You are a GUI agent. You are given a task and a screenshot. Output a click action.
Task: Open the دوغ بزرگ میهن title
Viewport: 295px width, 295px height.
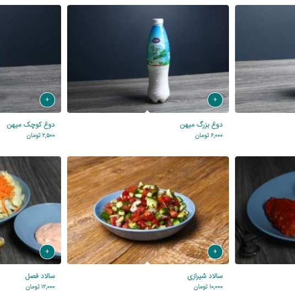tap(201, 125)
